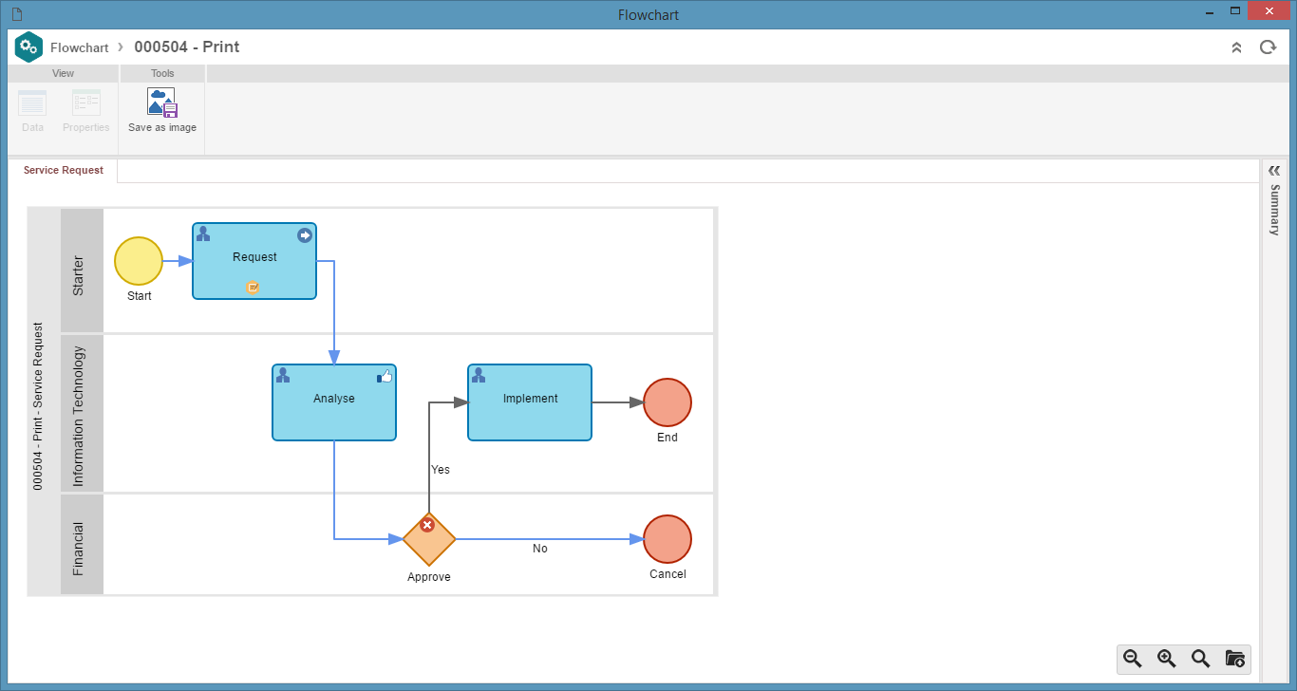Viewport: 1297px width, 691px height.
Task: Open the Data view button
Action: click(x=32, y=111)
